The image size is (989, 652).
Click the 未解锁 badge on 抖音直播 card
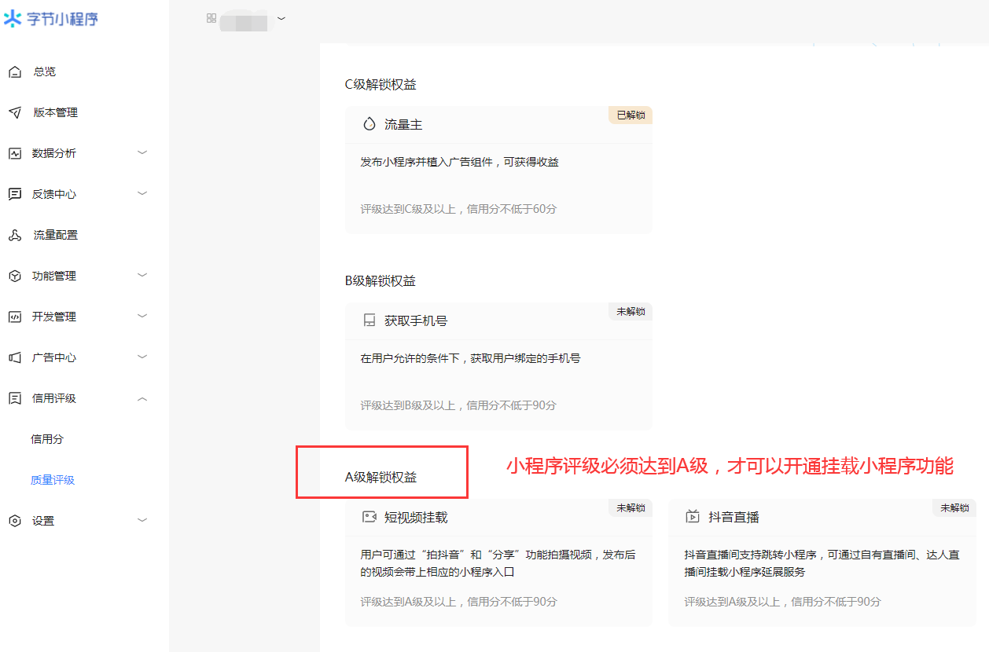[954, 508]
